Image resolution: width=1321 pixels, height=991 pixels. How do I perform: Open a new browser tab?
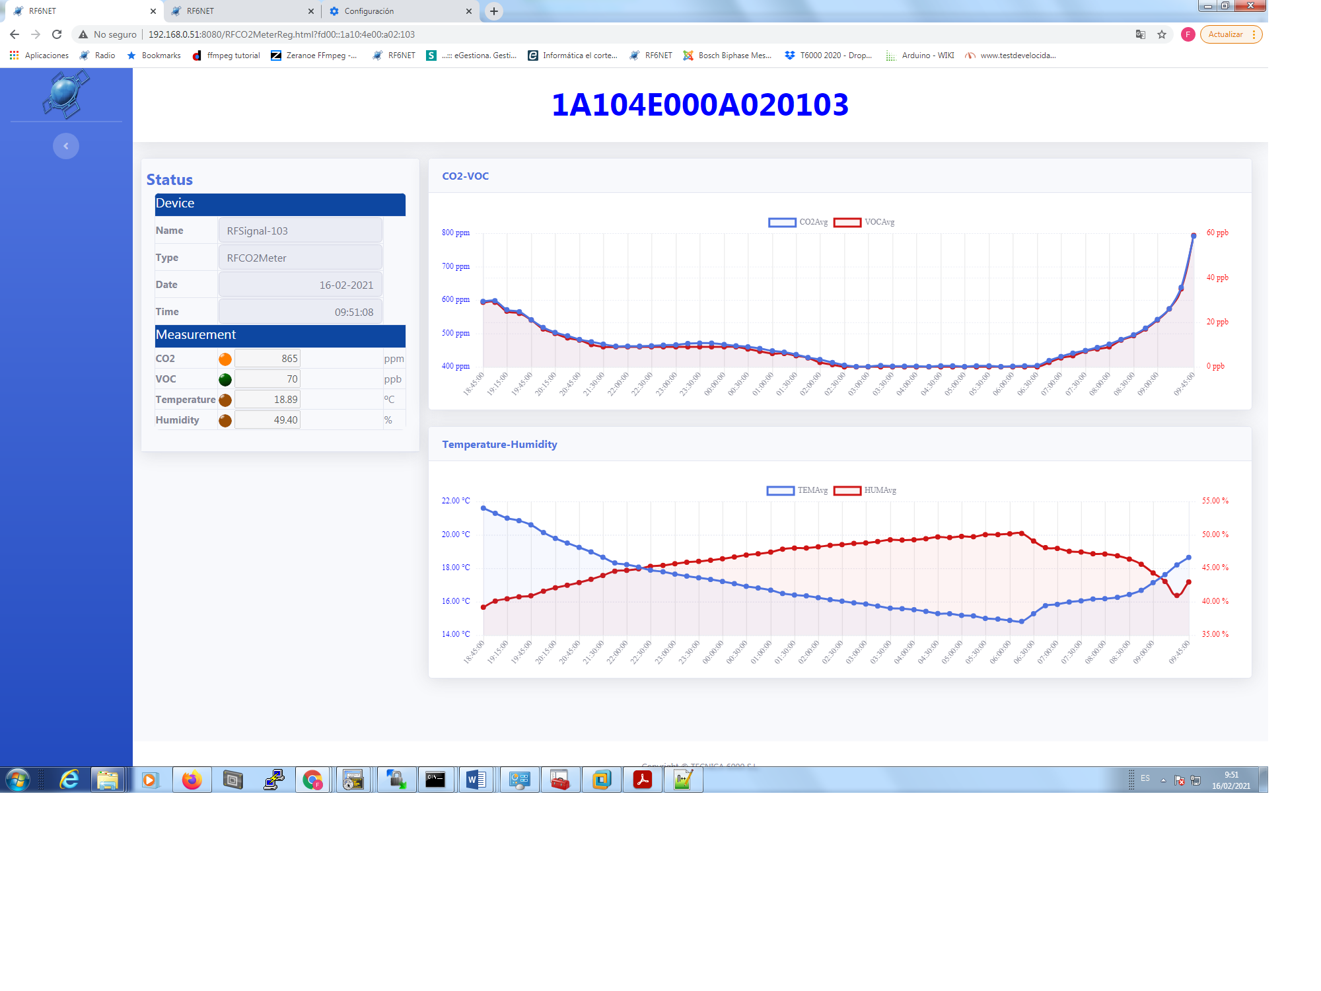pyautogui.click(x=494, y=11)
